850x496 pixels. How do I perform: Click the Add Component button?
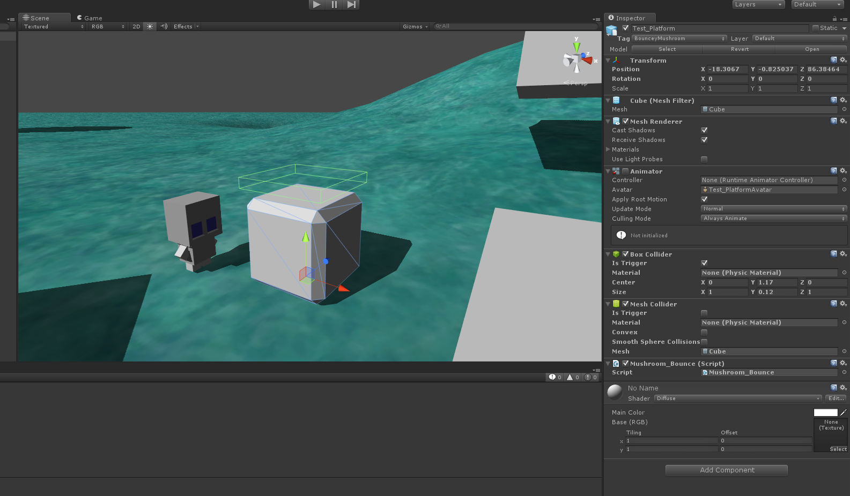click(727, 470)
